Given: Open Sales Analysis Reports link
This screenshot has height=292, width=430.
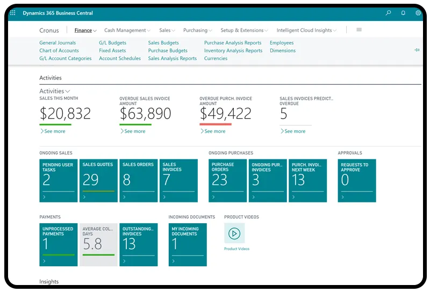Looking at the screenshot, I should tap(172, 59).
